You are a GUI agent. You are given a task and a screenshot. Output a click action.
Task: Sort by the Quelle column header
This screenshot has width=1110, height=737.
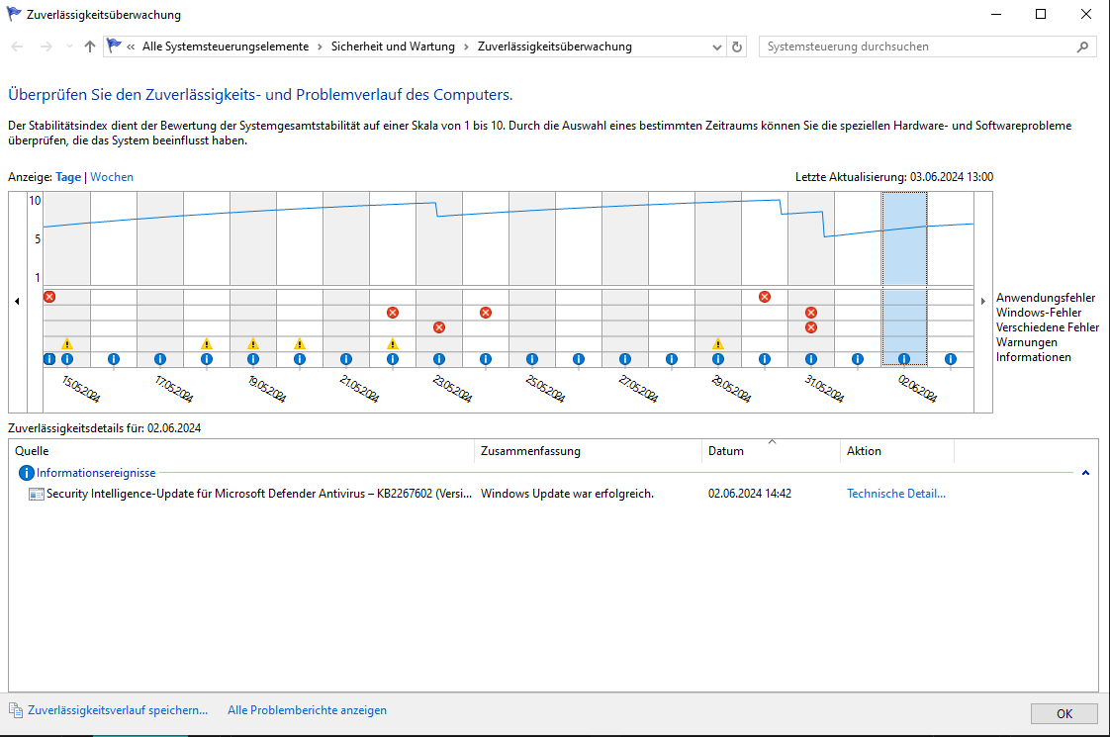coord(240,451)
